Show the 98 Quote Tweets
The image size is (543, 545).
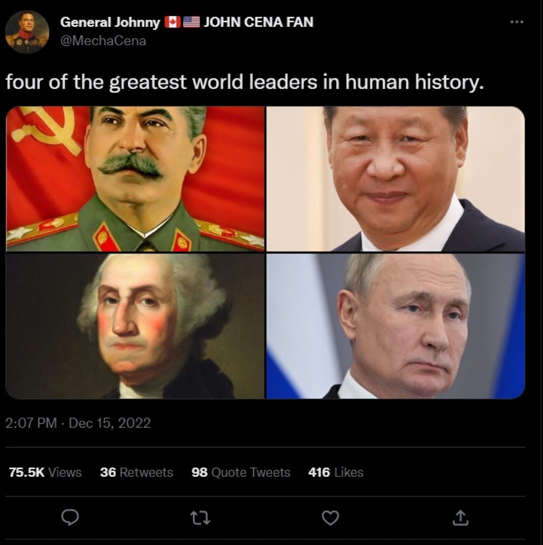point(241,472)
